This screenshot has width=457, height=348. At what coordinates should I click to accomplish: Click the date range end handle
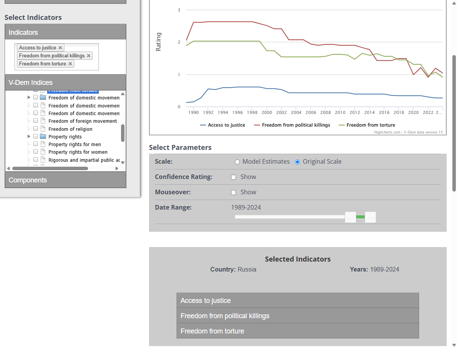[370, 217]
